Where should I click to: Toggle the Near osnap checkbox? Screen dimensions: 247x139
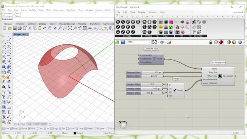point(11,129)
